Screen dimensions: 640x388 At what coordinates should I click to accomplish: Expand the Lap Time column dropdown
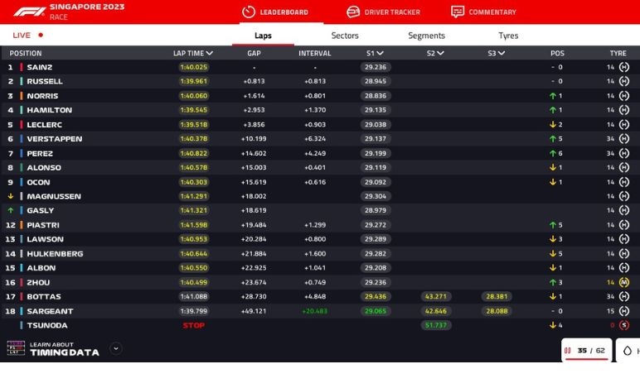coord(210,53)
